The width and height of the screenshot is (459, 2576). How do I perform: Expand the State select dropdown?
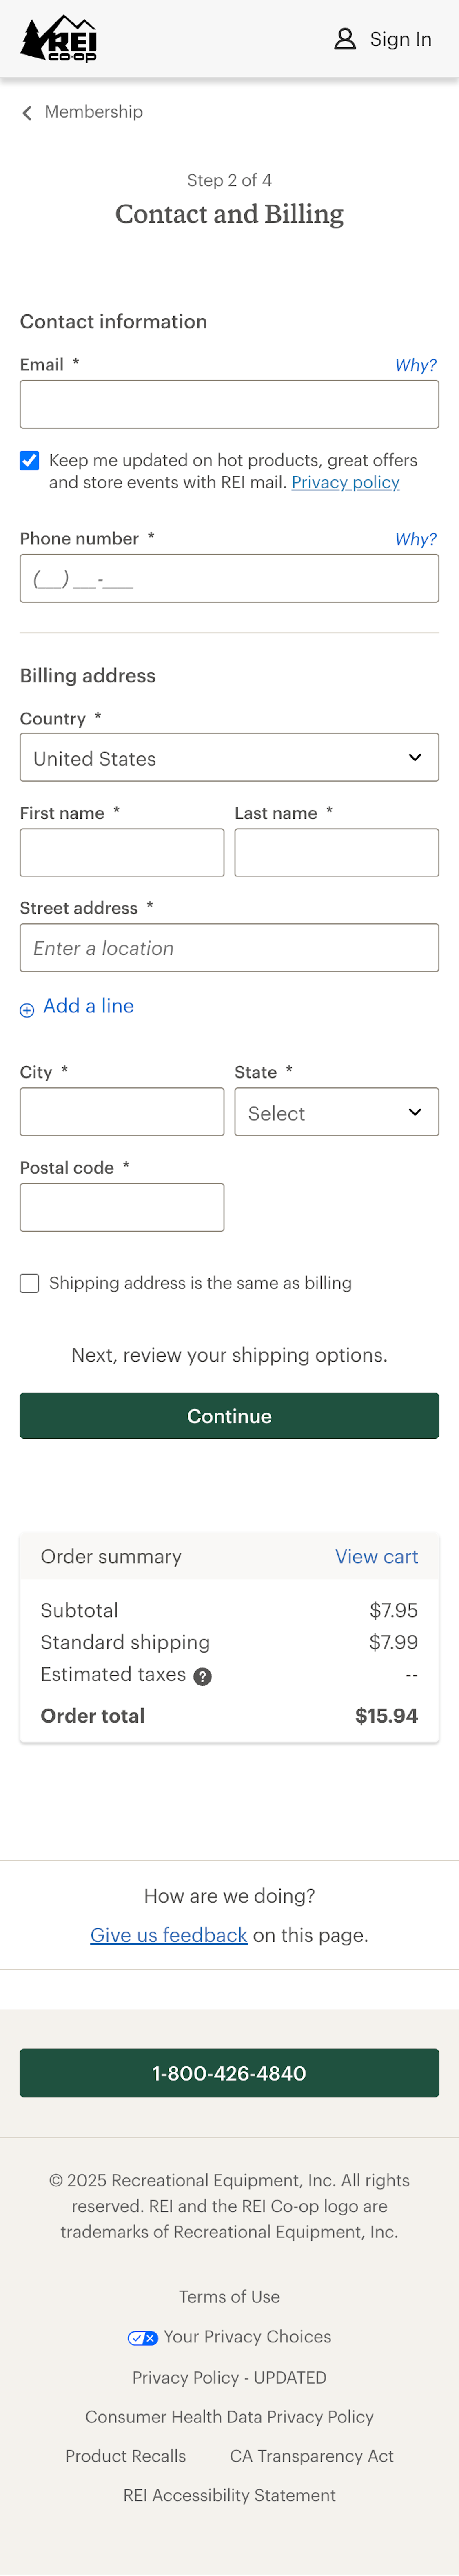[x=336, y=1112]
